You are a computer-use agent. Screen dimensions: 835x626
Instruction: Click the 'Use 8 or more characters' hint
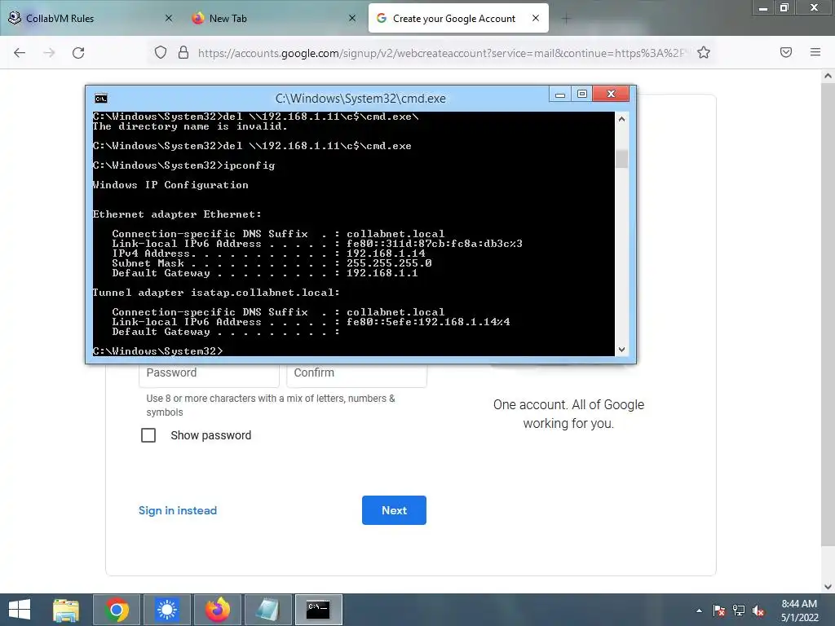[x=271, y=405]
